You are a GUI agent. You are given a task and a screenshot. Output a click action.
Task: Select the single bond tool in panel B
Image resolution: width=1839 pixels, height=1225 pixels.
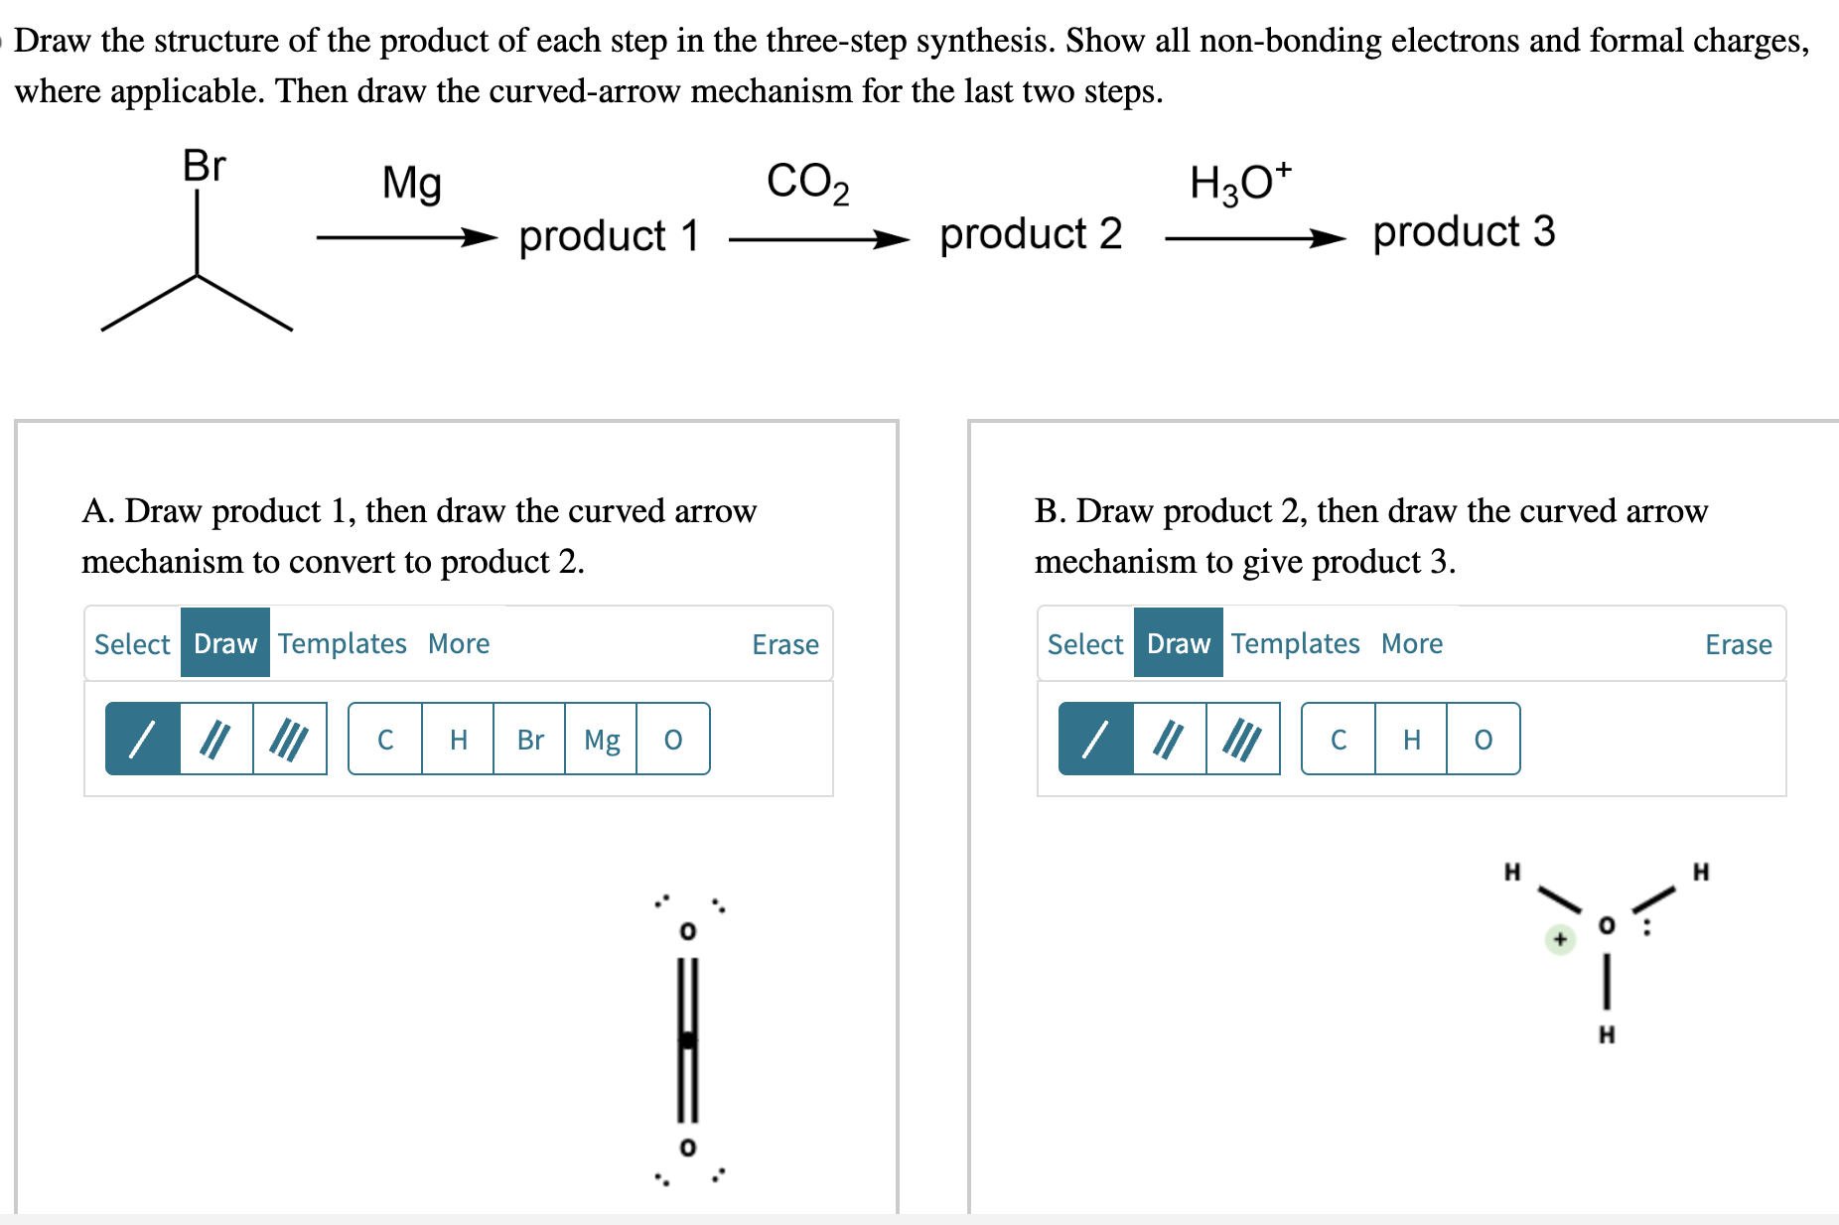1096,739
